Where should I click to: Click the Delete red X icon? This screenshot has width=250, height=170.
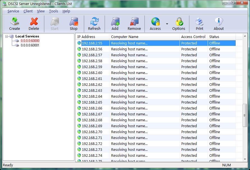[x=34, y=21]
